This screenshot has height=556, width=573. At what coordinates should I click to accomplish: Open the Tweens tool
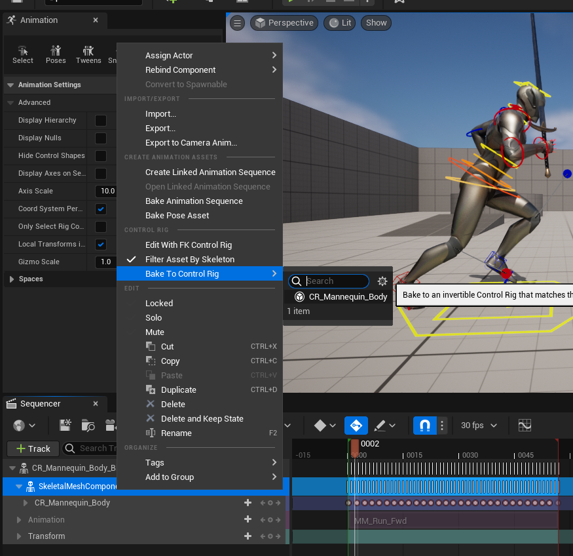pyautogui.click(x=88, y=54)
